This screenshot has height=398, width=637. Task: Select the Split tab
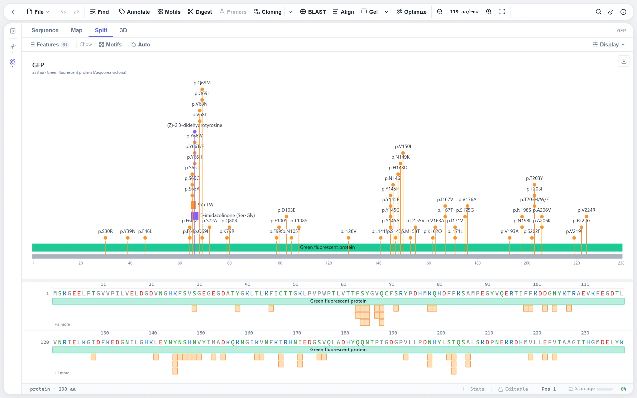pos(101,30)
